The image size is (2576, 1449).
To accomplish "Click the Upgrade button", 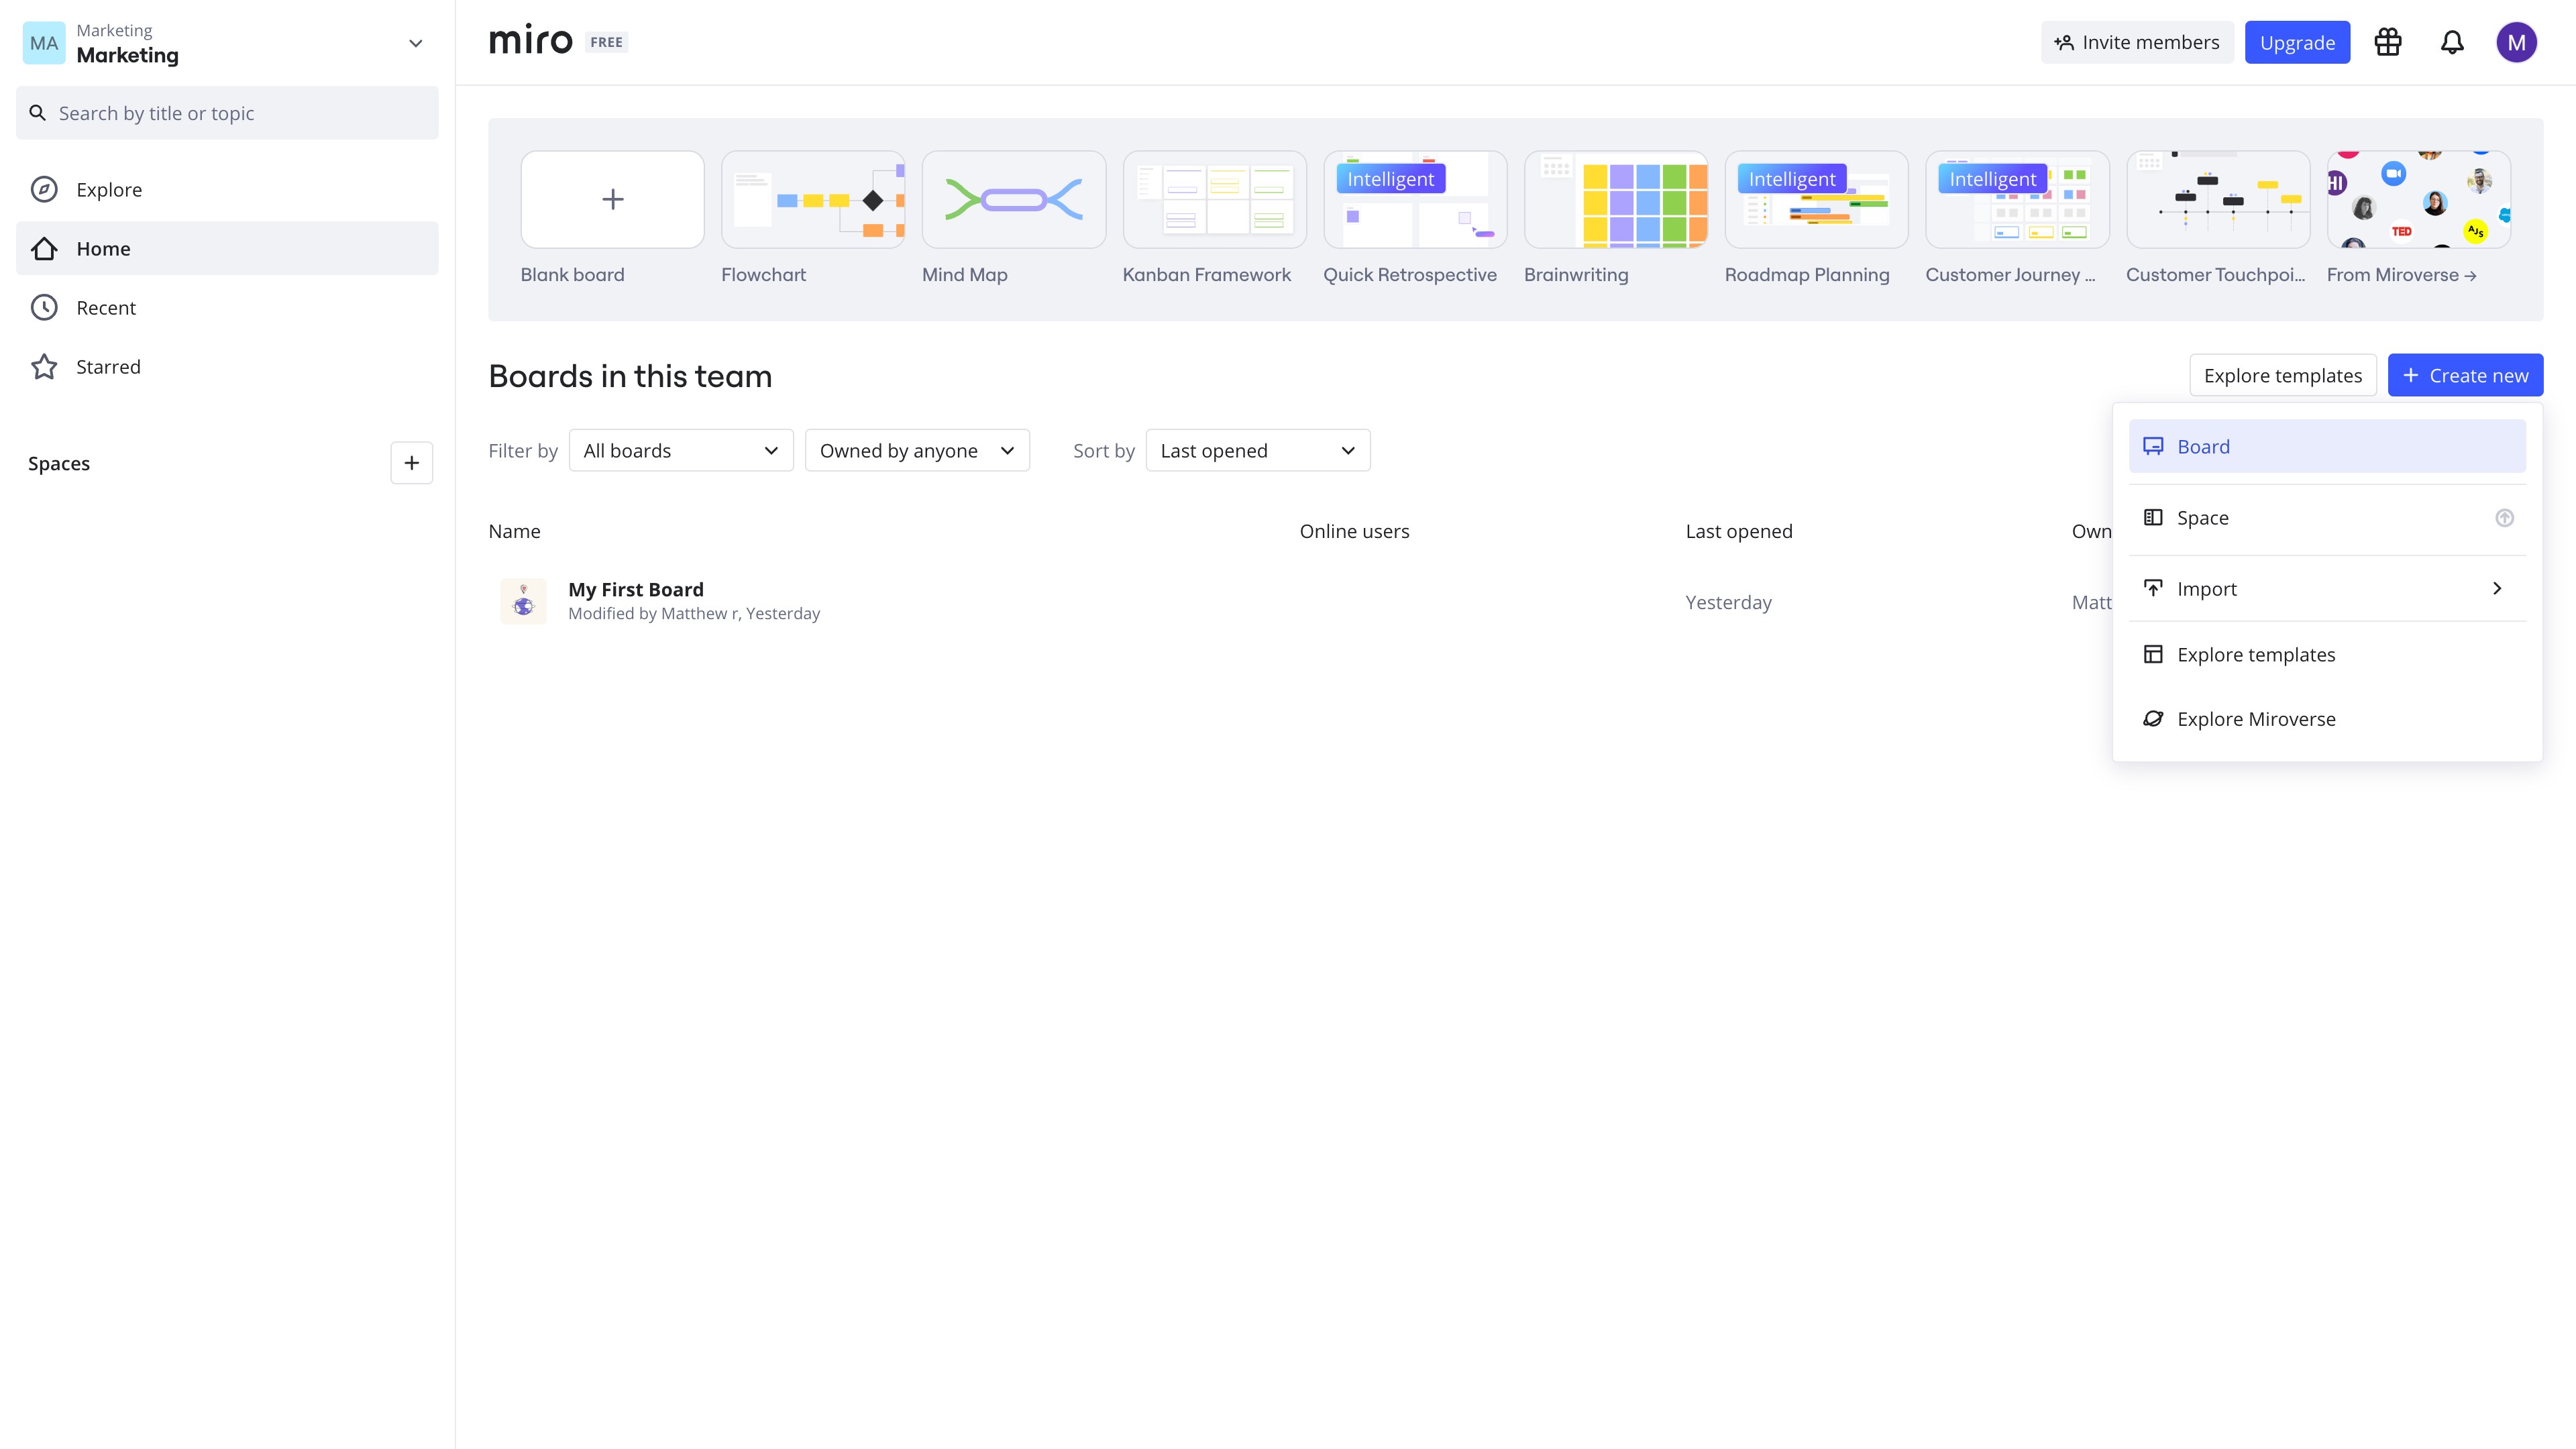I will pos(2297,42).
